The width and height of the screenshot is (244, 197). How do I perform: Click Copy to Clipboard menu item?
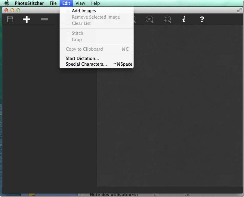point(84,49)
